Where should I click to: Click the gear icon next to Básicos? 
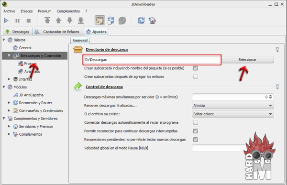(x=10, y=40)
